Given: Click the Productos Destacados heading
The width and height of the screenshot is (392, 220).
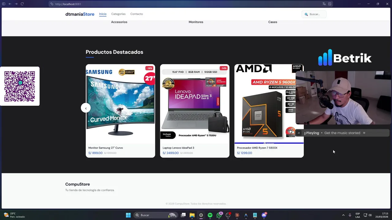Looking at the screenshot, I should click(x=114, y=52).
